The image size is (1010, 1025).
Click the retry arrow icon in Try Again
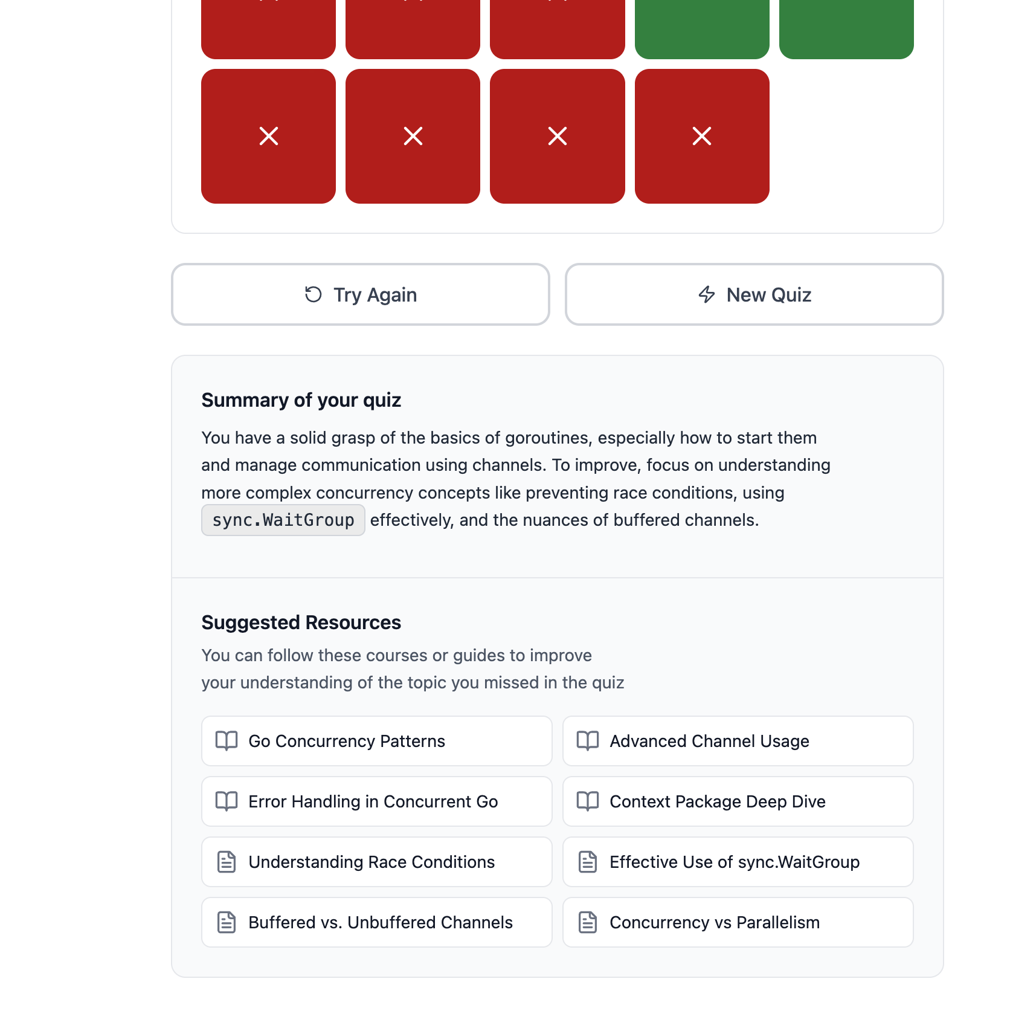tap(313, 294)
